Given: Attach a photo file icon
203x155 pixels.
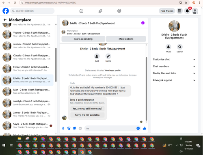Looking at the screenshot, I should click(x=69, y=128).
